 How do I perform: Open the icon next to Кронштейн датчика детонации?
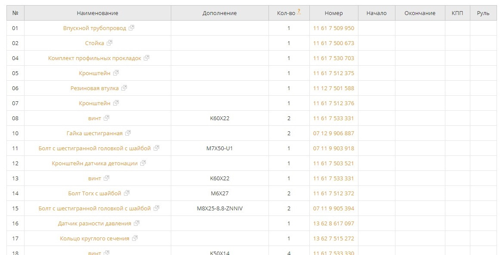143,163
